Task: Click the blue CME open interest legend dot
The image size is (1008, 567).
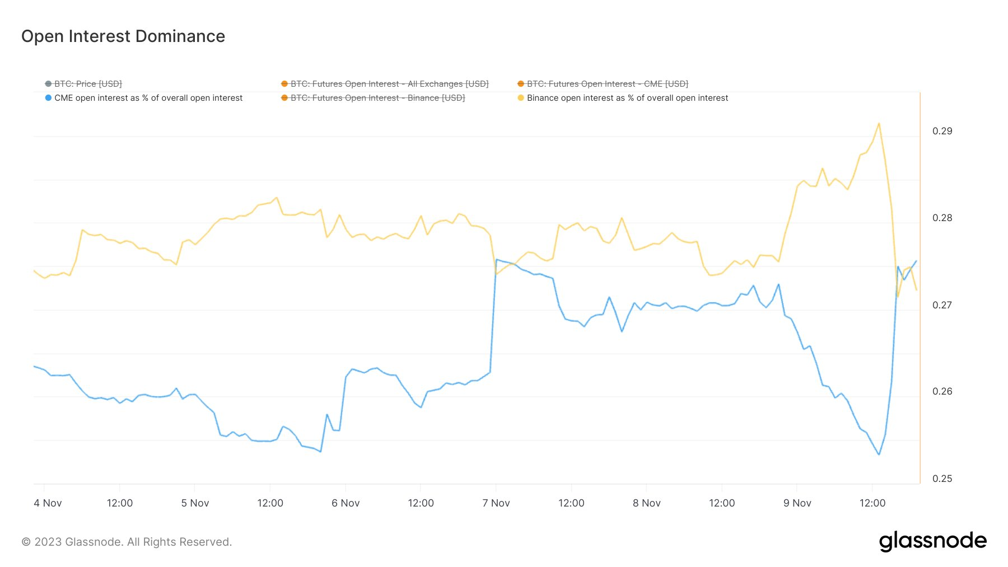Action: pyautogui.click(x=48, y=98)
